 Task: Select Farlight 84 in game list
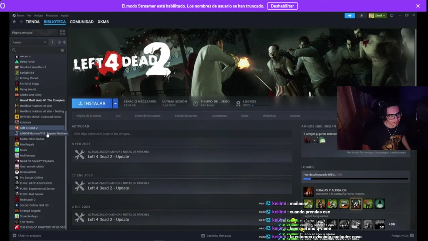pos(27,73)
